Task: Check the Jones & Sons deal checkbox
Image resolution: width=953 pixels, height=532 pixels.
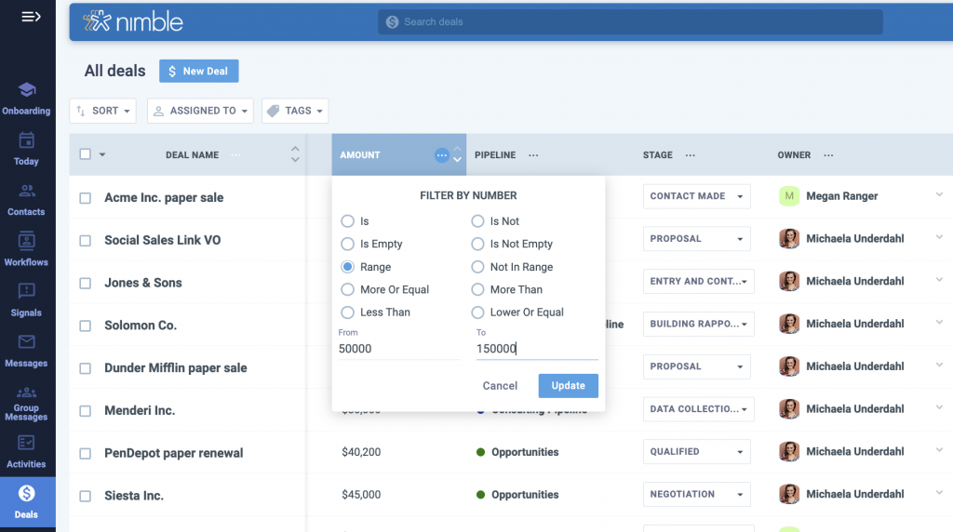Action: point(86,284)
